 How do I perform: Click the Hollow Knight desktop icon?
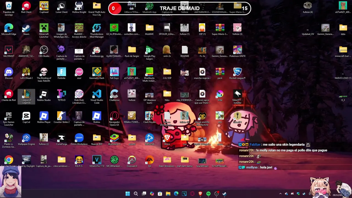[x=79, y=7]
